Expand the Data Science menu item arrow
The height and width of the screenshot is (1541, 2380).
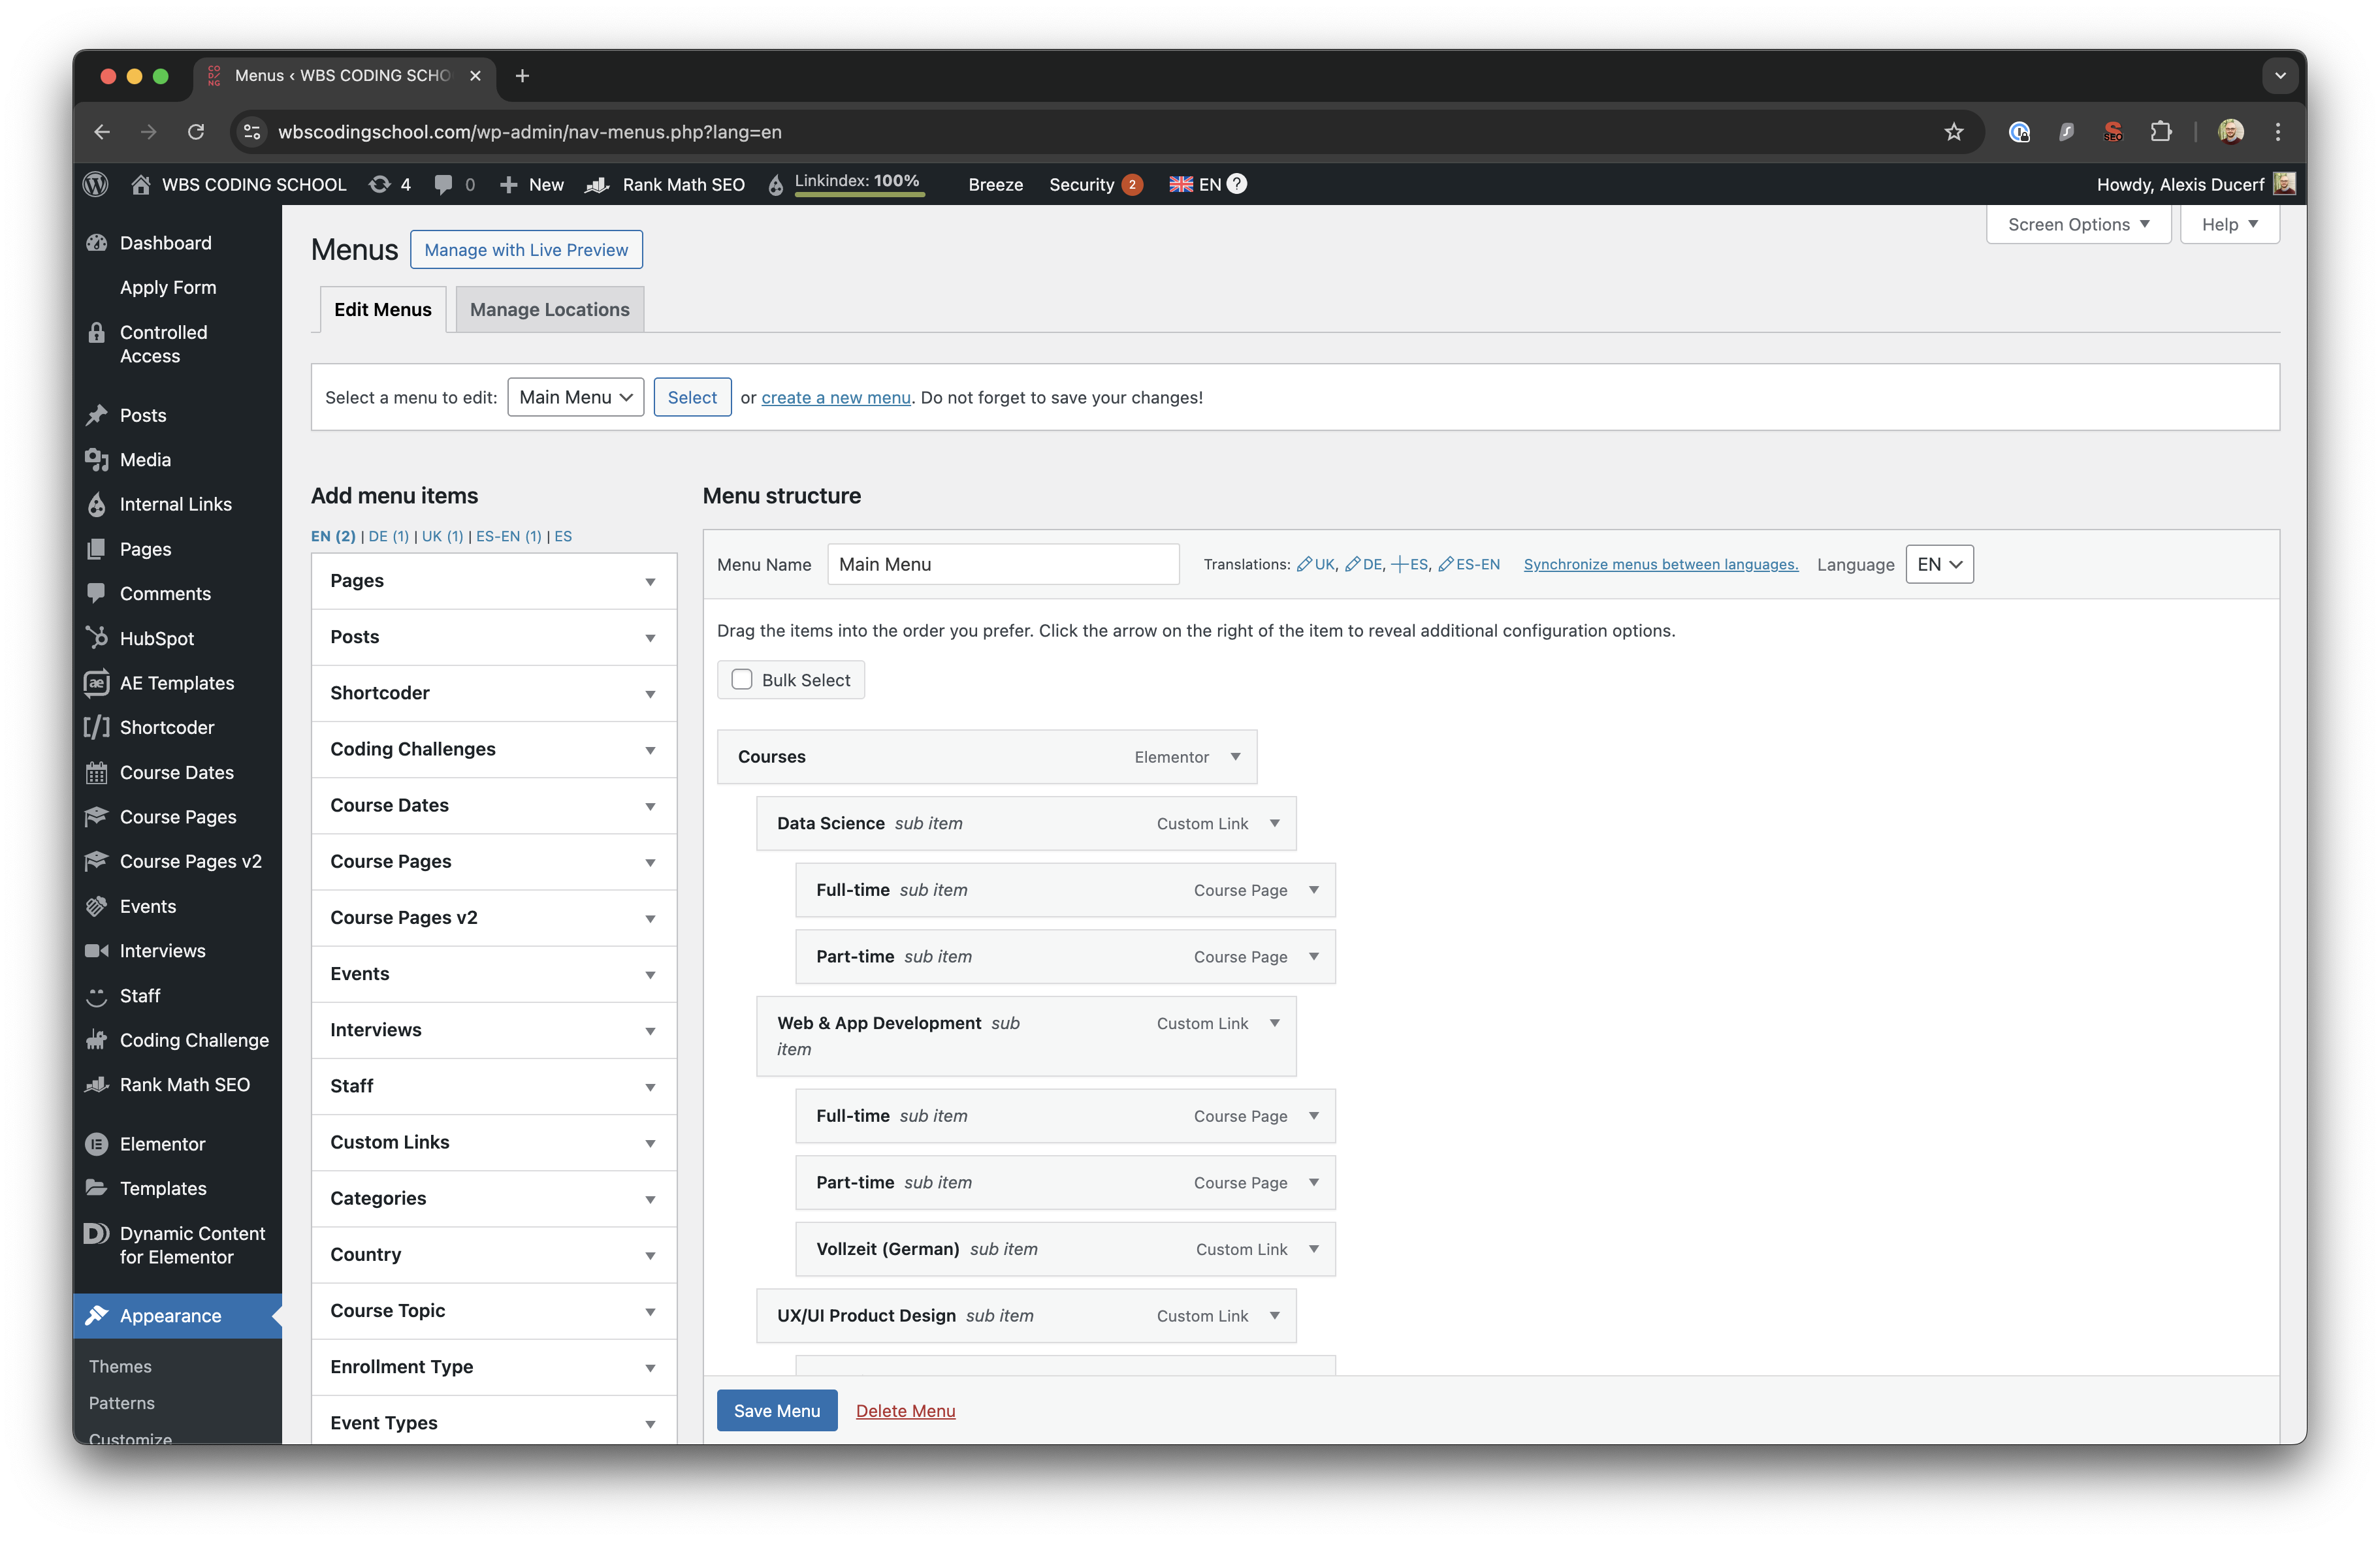1275,823
